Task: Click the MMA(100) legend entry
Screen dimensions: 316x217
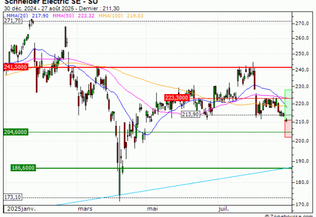Action: (113, 16)
